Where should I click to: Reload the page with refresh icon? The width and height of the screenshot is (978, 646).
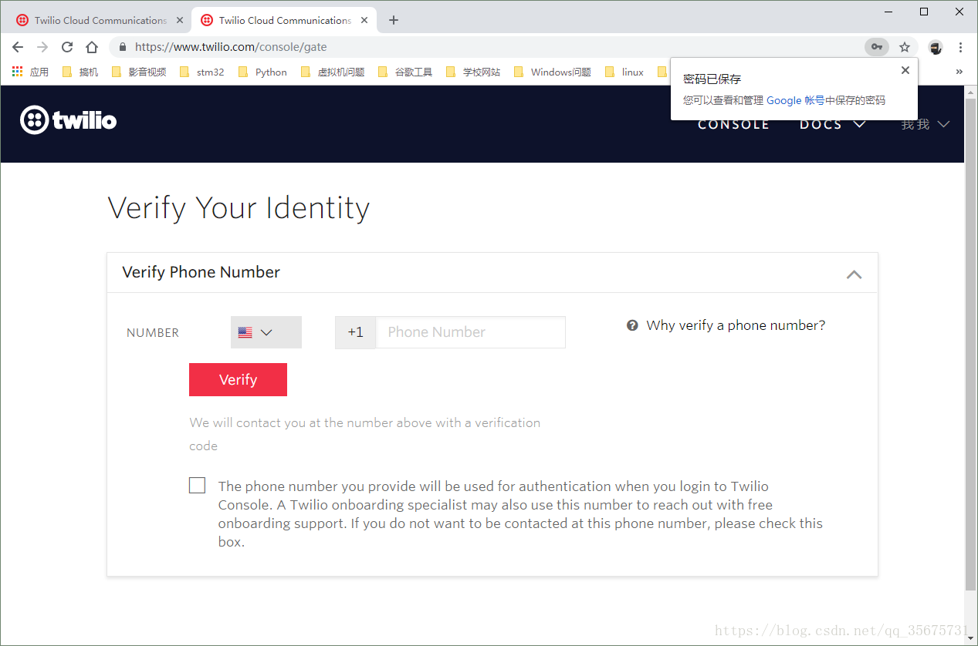click(67, 47)
